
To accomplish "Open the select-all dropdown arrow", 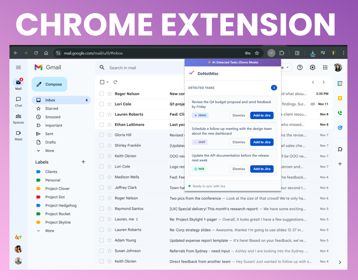I will [x=107, y=82].
